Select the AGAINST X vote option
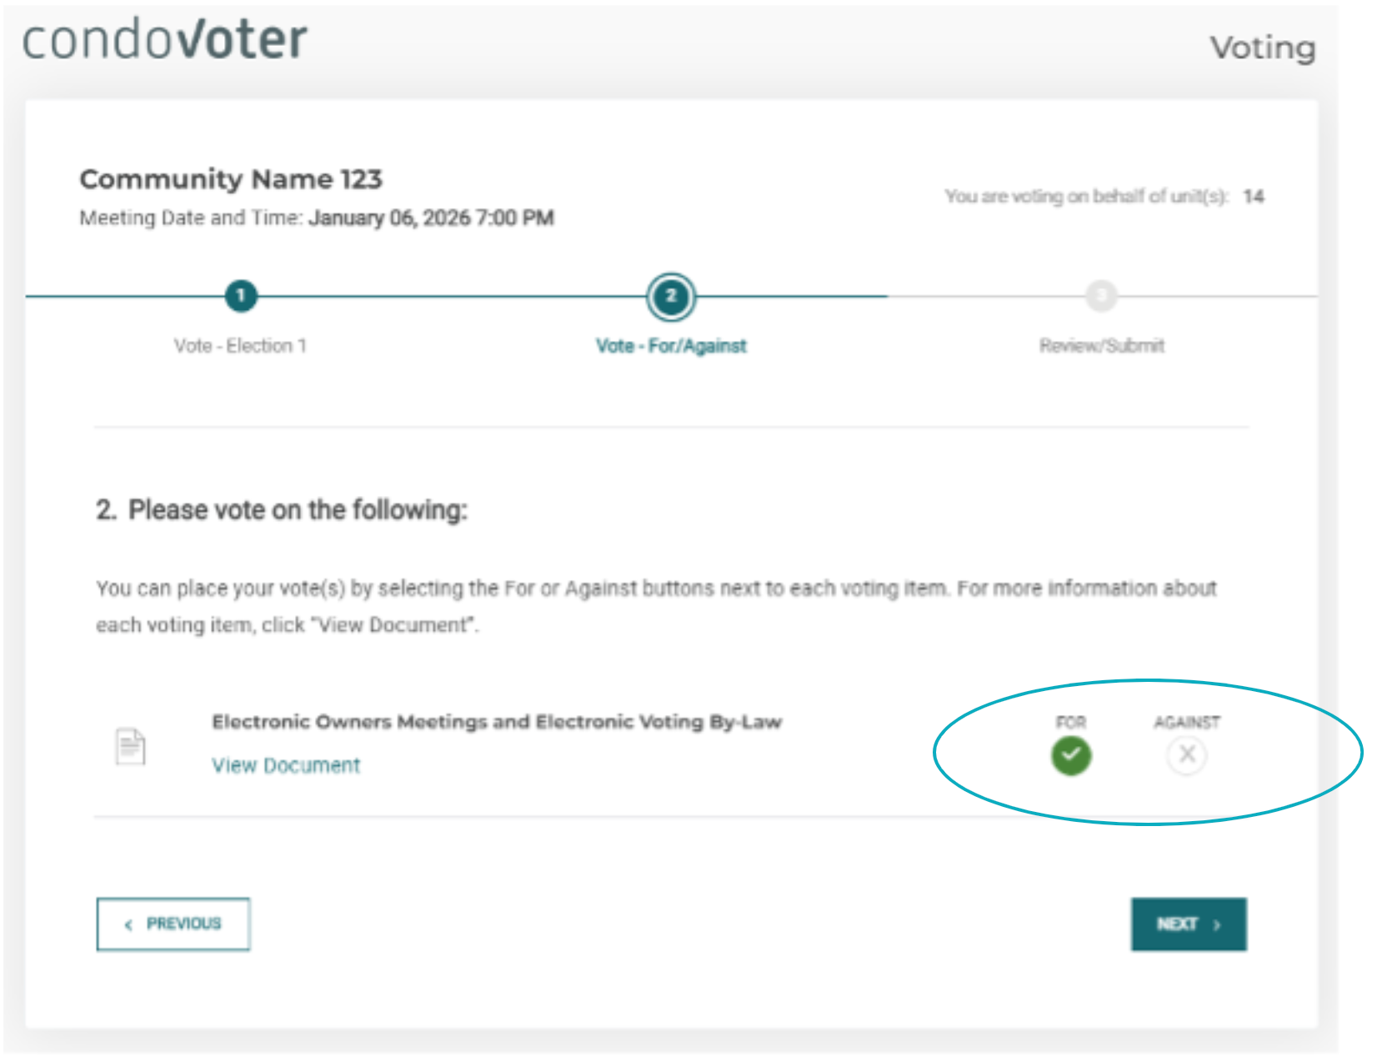Screen dimensions: 1382x1062 (1187, 756)
